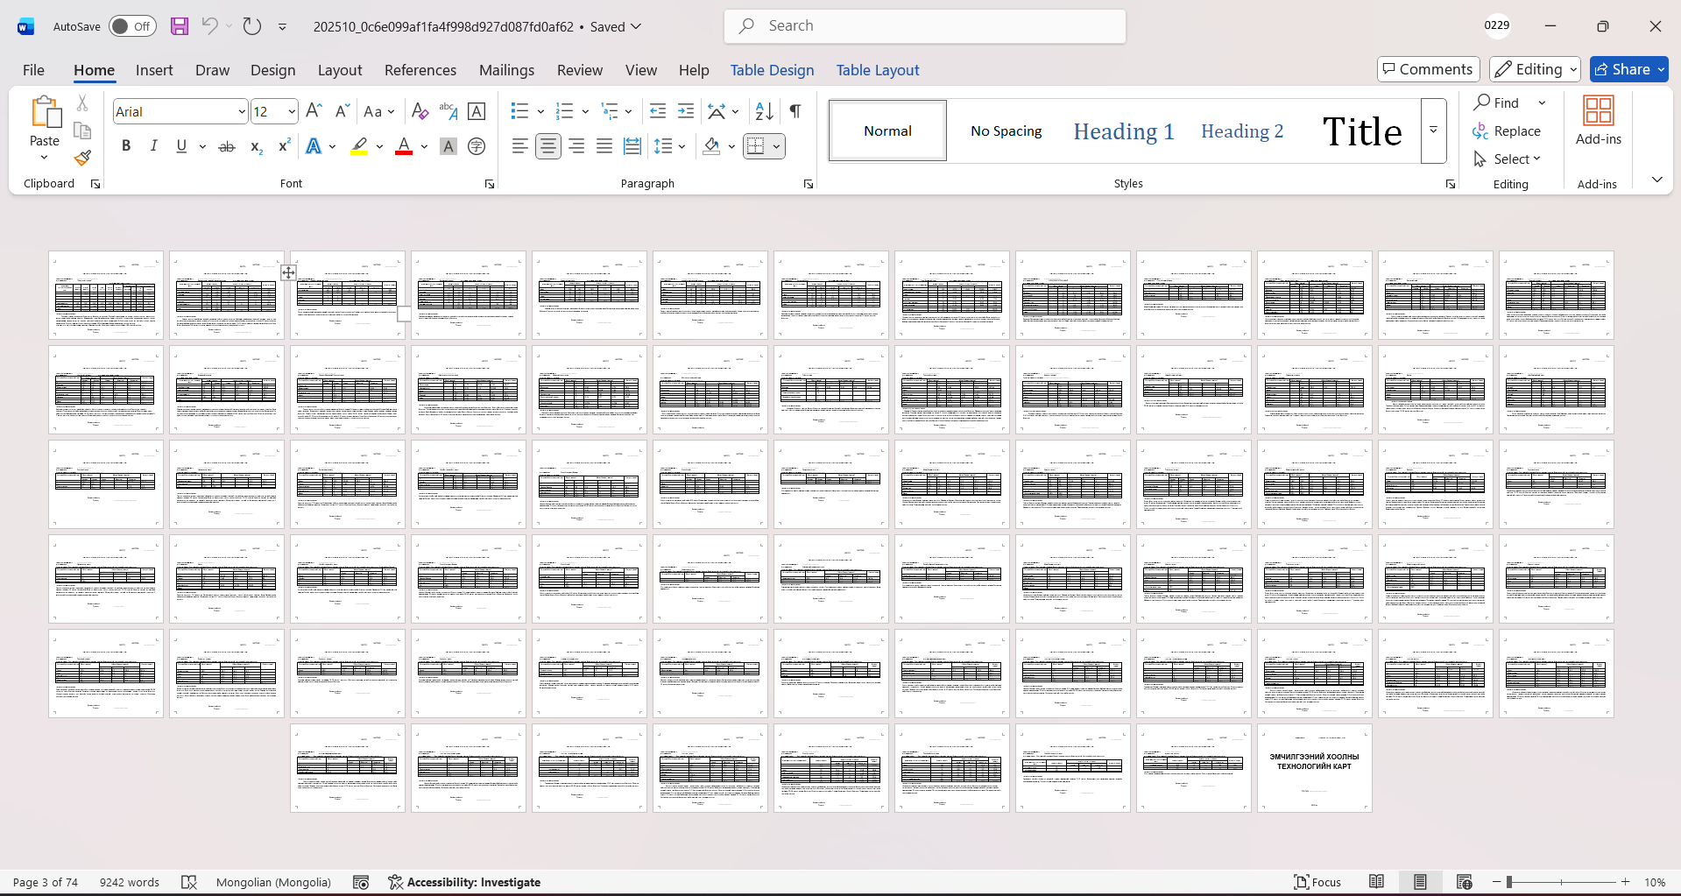1681x896 pixels.
Task: Click the Format Painter icon
Action: tap(82, 158)
